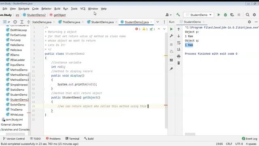The height and width of the screenshot is (146, 259).
Task: Close the StudentDemo2.java tab
Action: pos(151,22)
